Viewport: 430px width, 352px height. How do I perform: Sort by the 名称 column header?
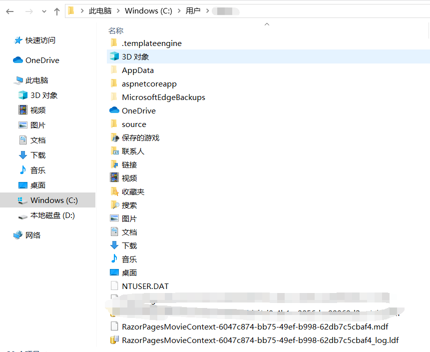pos(116,31)
